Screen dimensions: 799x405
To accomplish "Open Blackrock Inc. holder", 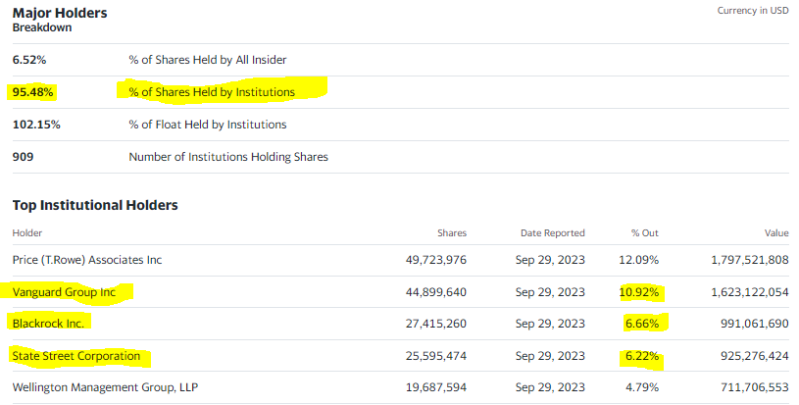I will [x=48, y=324].
